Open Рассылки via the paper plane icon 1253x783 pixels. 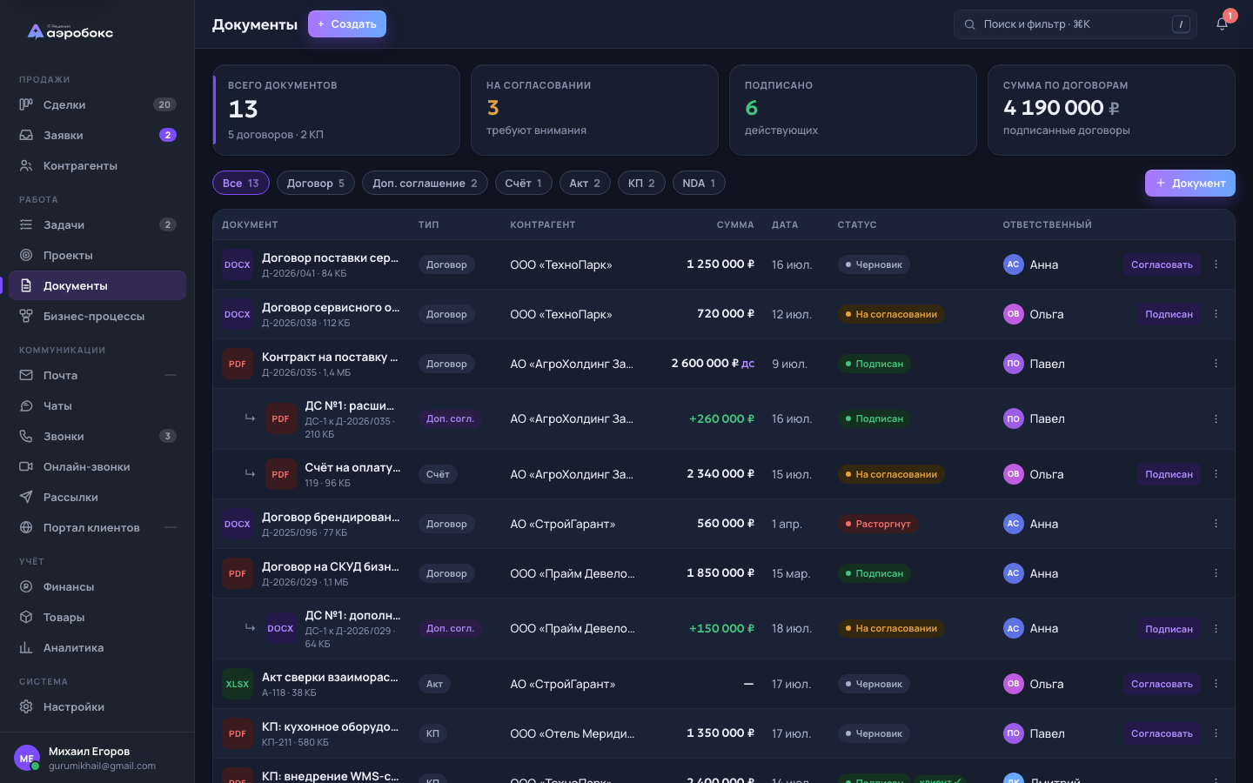pyautogui.click(x=26, y=497)
